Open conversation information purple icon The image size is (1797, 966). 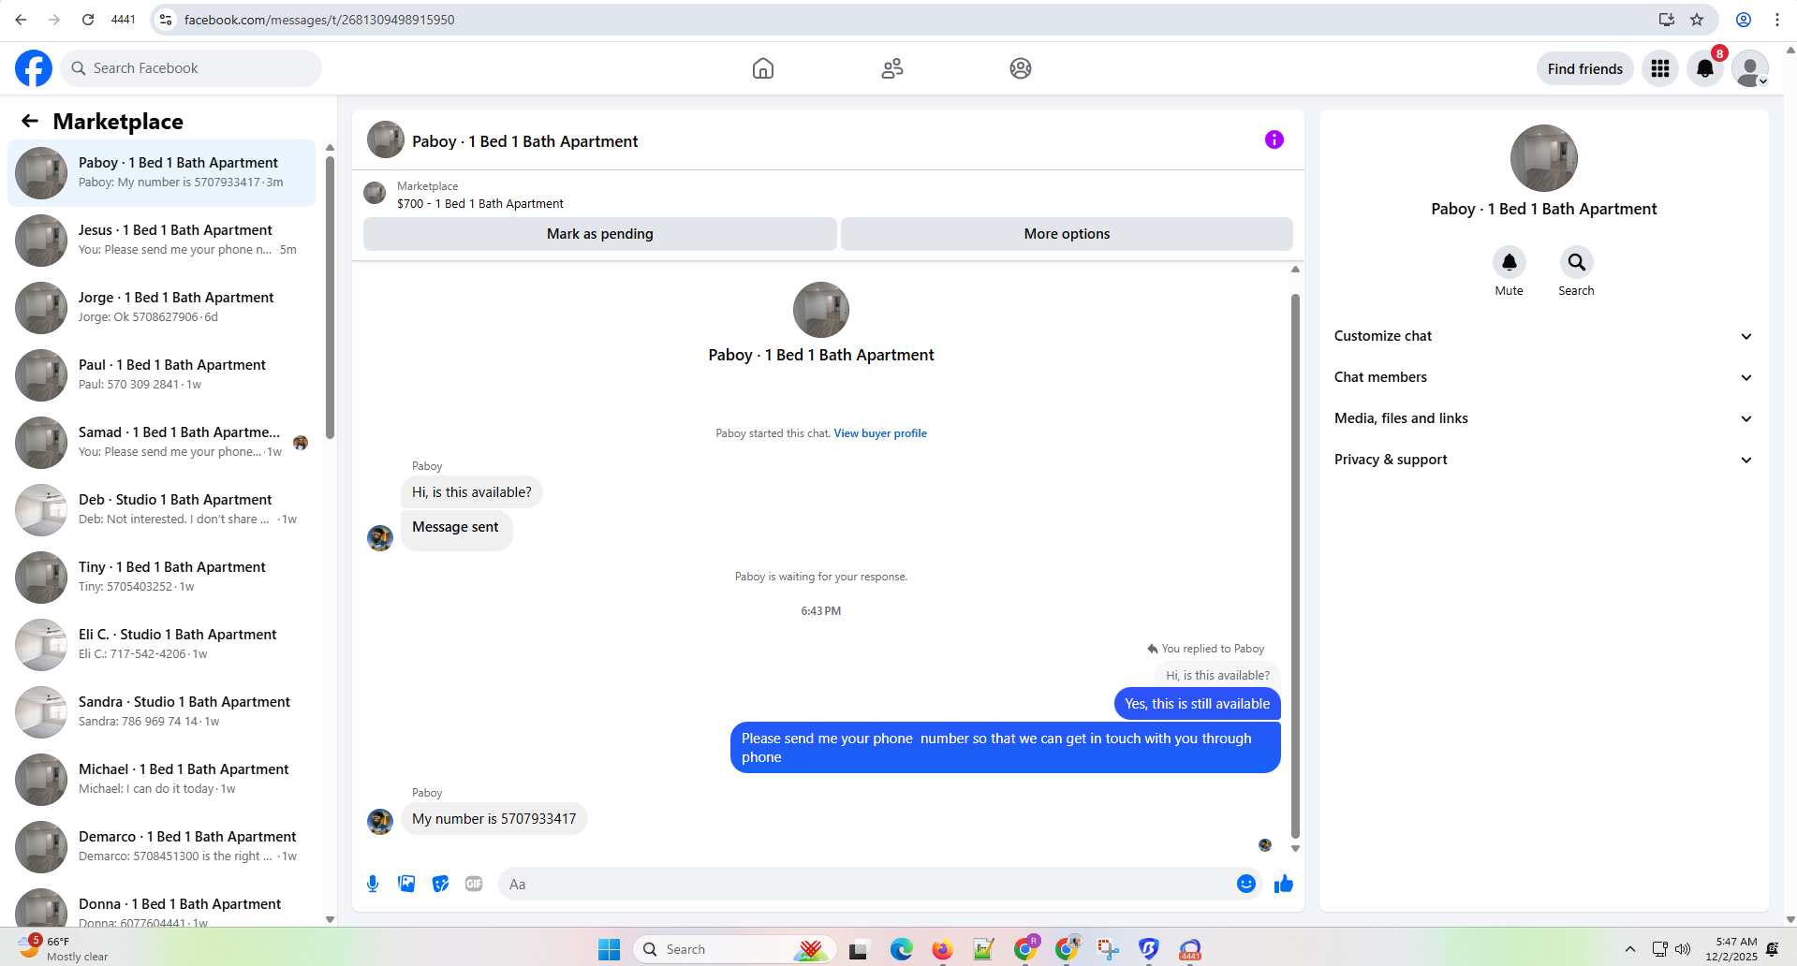(x=1274, y=139)
